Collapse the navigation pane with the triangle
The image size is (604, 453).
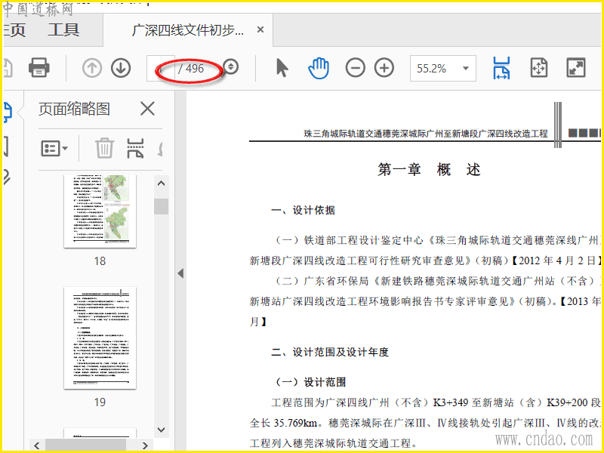pyautogui.click(x=180, y=273)
